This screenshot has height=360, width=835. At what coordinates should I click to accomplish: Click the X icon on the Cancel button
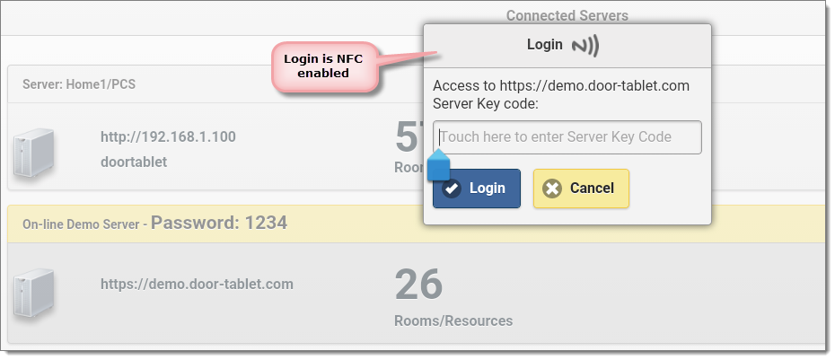coord(552,189)
